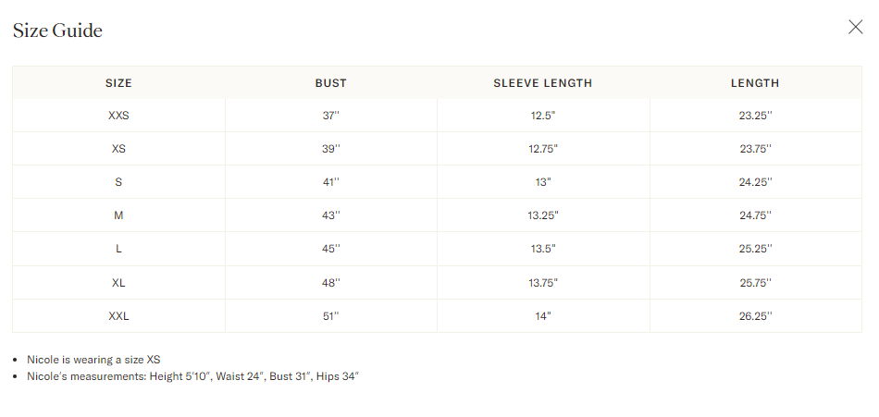This screenshot has height=417, width=879.
Task: Select the XXS size row label
Action: [118, 116]
